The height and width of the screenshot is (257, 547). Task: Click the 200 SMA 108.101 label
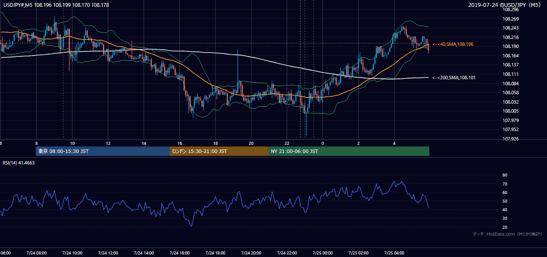pos(454,78)
